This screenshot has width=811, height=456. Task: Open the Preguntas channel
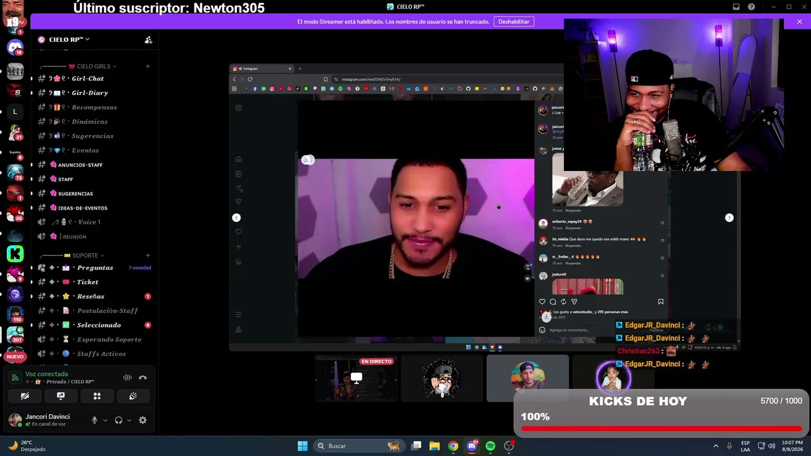pyautogui.click(x=94, y=268)
